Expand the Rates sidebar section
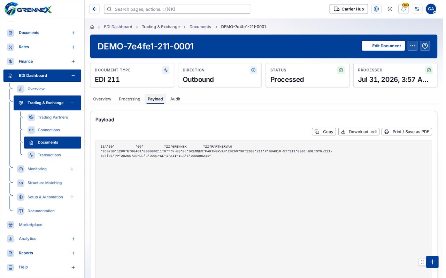The width and height of the screenshot is (446, 278). click(73, 47)
